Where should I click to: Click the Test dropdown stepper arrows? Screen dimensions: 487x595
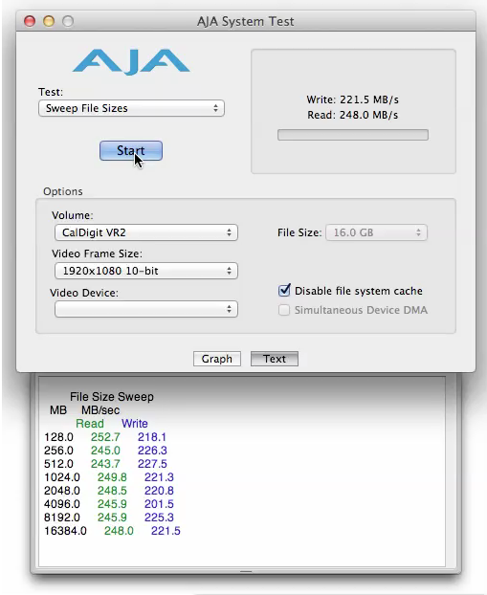[215, 108]
